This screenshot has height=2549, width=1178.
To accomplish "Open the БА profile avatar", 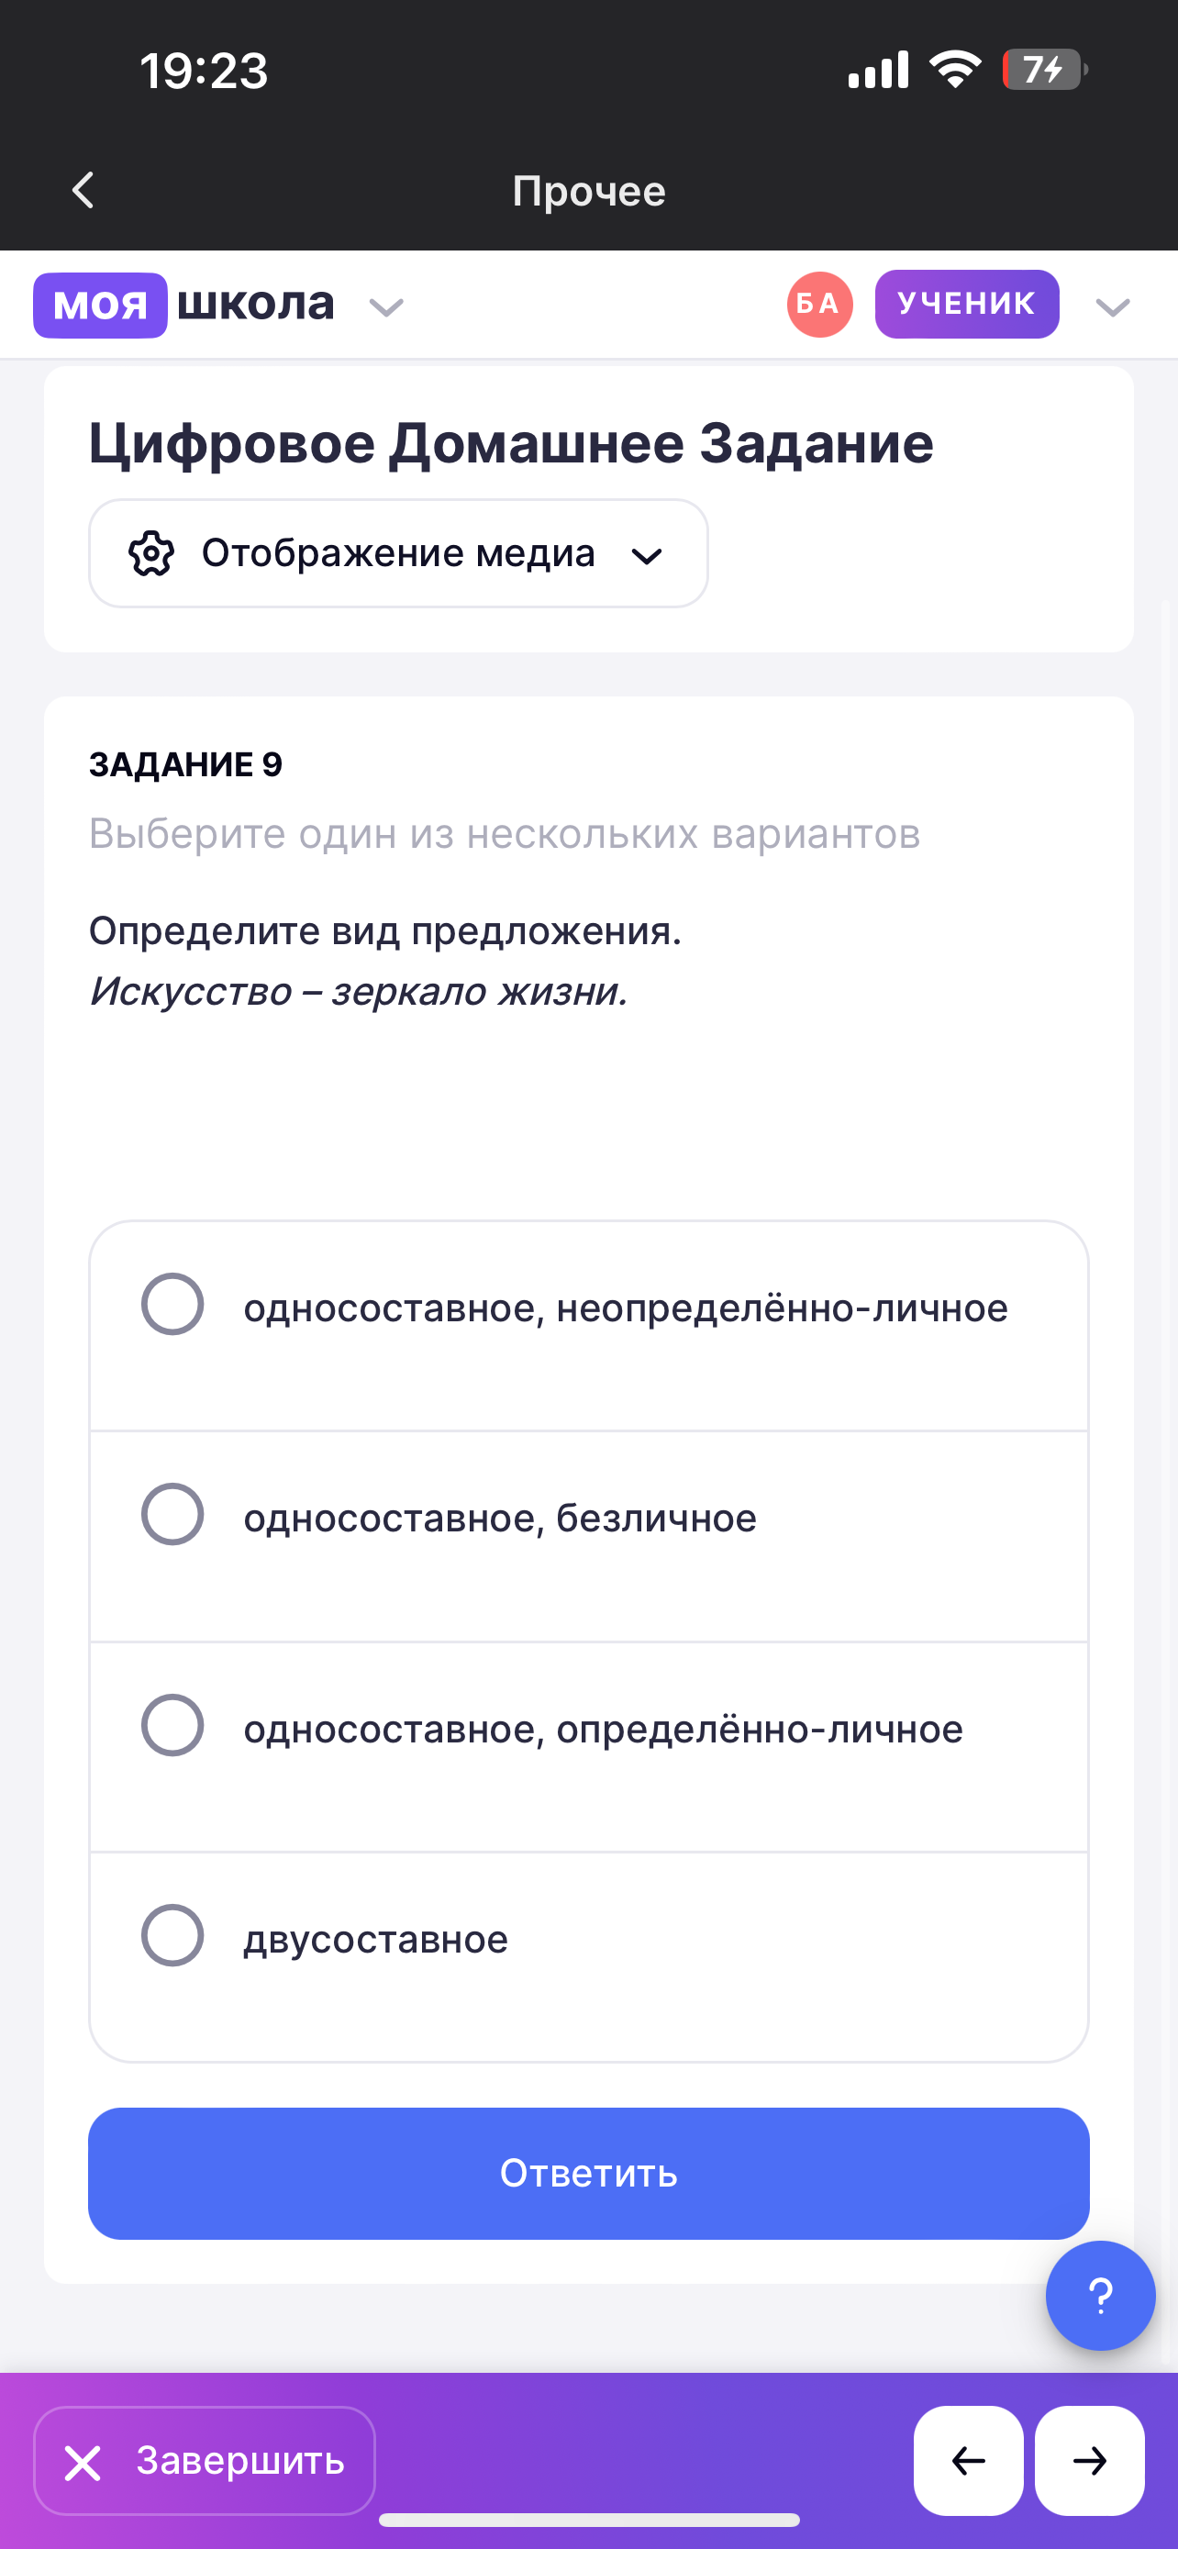I will click(x=819, y=305).
